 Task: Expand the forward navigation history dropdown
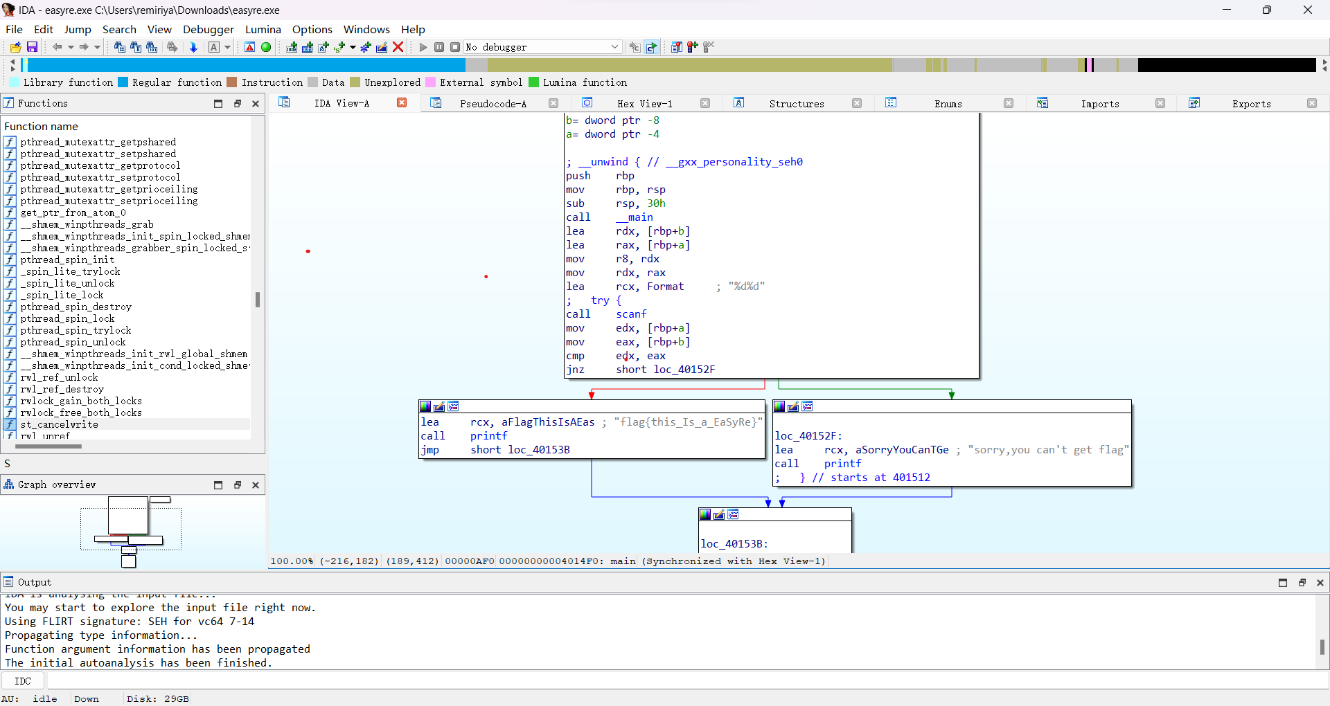click(x=97, y=47)
